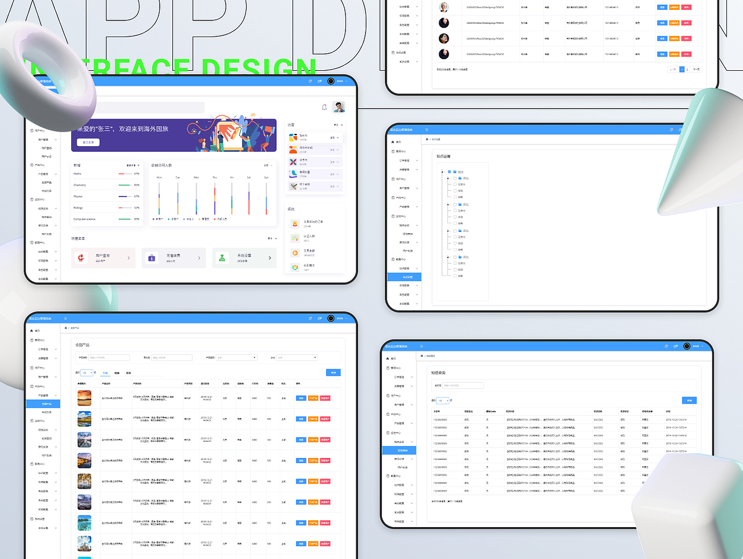Open the page-size dropdown in the SMS query window
The image size is (743, 559).
click(x=442, y=400)
